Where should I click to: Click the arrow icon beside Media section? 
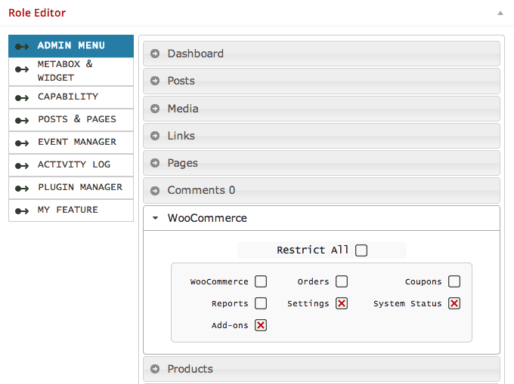(155, 109)
